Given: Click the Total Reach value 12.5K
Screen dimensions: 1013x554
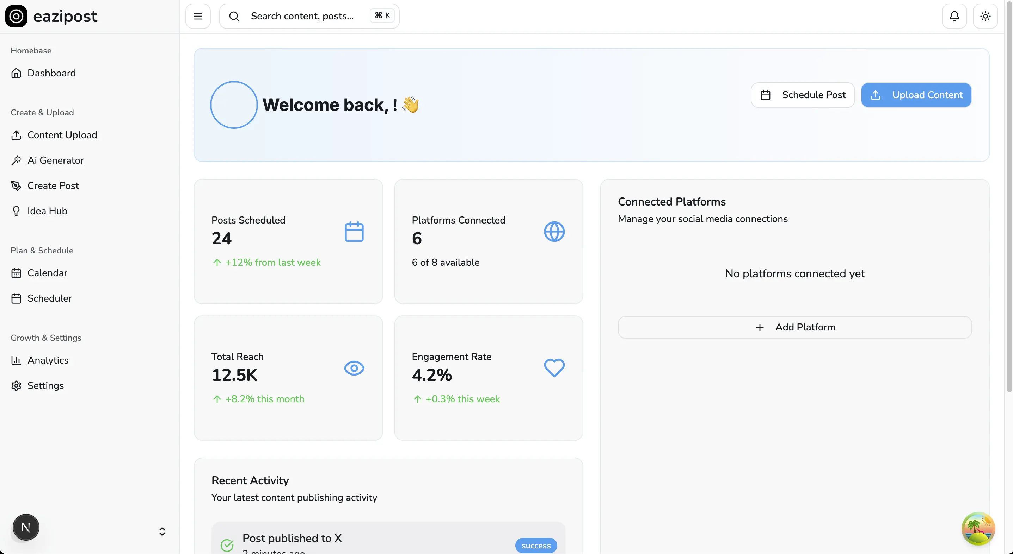Looking at the screenshot, I should coord(234,375).
